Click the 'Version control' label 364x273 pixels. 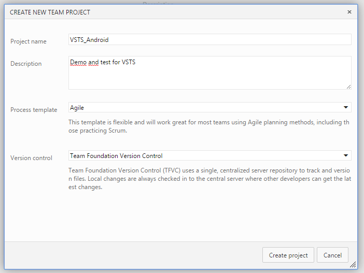point(31,158)
